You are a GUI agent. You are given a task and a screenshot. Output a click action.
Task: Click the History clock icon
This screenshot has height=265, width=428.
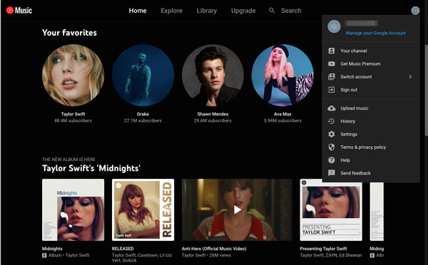click(332, 121)
